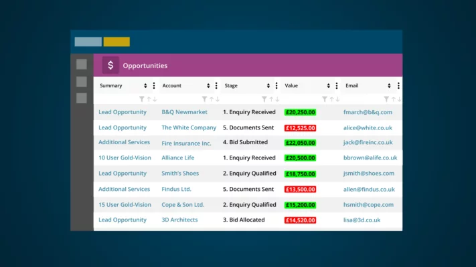
Task: Select the '4. Bid Submitted' stage cell
Action: pyautogui.click(x=245, y=142)
